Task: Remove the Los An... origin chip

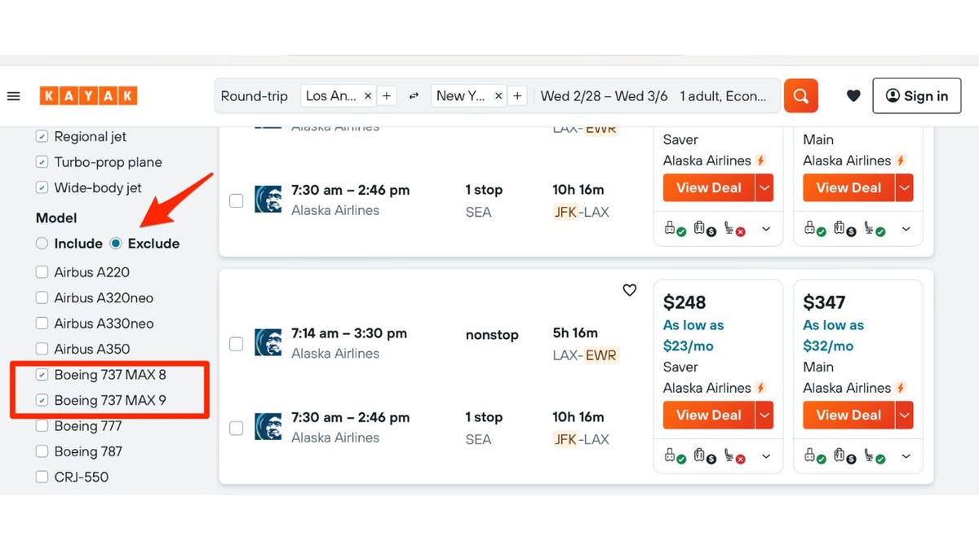Action: [368, 96]
